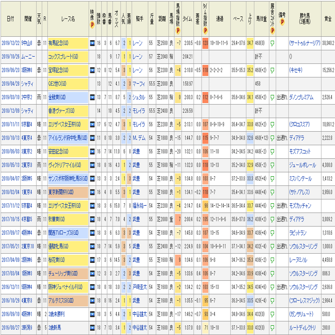Open the date link 2019/12/22

click(x=11, y=43)
